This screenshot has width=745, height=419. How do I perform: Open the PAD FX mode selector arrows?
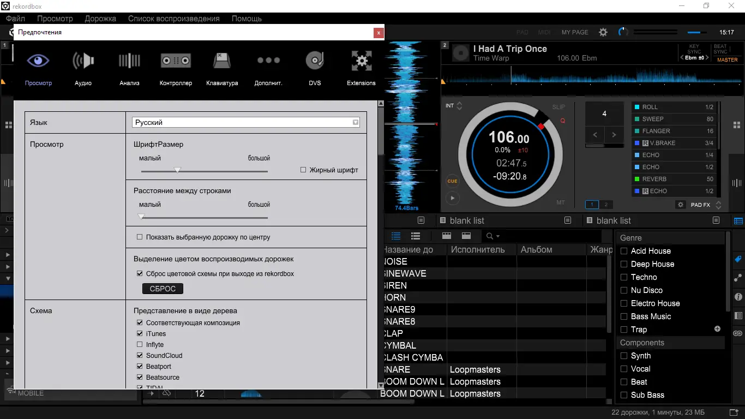[718, 205]
